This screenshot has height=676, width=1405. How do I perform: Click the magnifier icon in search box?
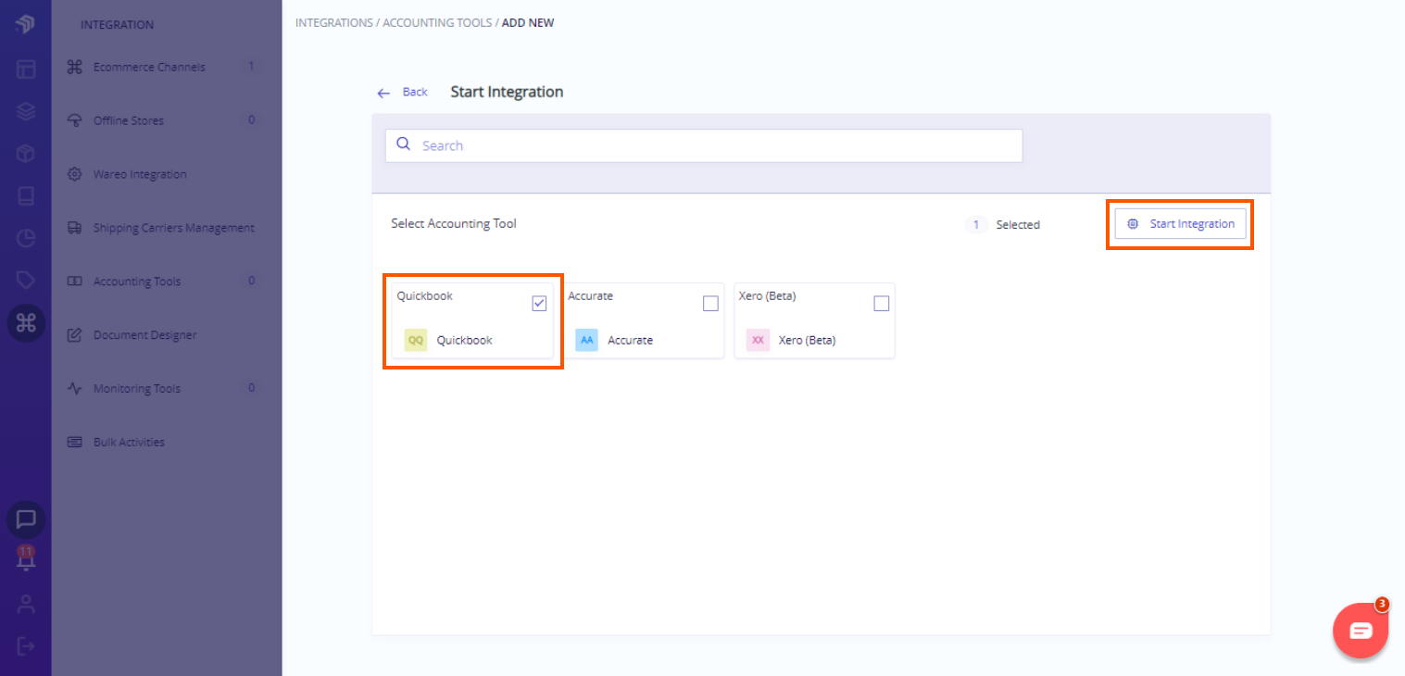[403, 144]
